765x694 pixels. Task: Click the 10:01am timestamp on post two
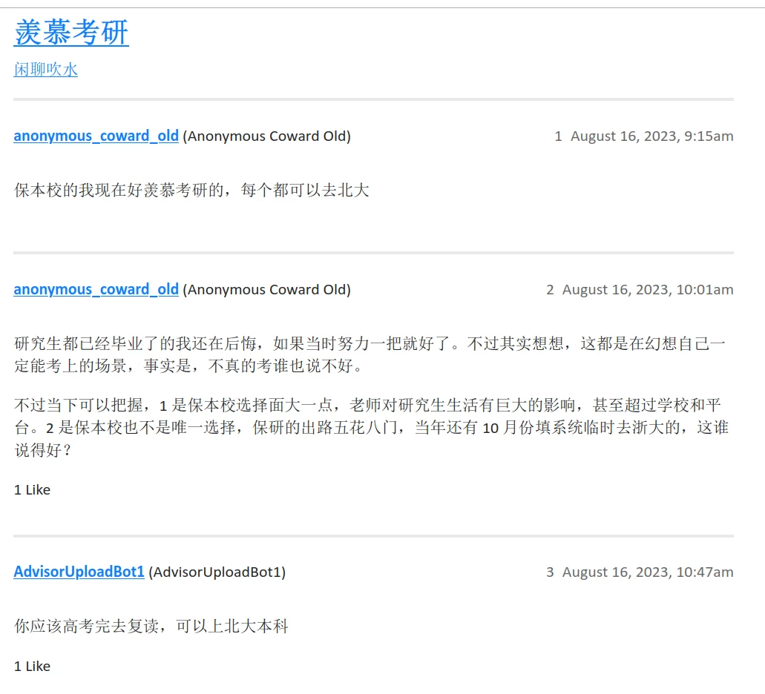coord(647,290)
